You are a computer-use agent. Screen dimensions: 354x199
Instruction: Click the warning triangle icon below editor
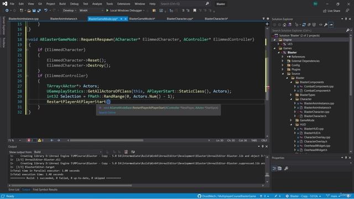(39, 140)
